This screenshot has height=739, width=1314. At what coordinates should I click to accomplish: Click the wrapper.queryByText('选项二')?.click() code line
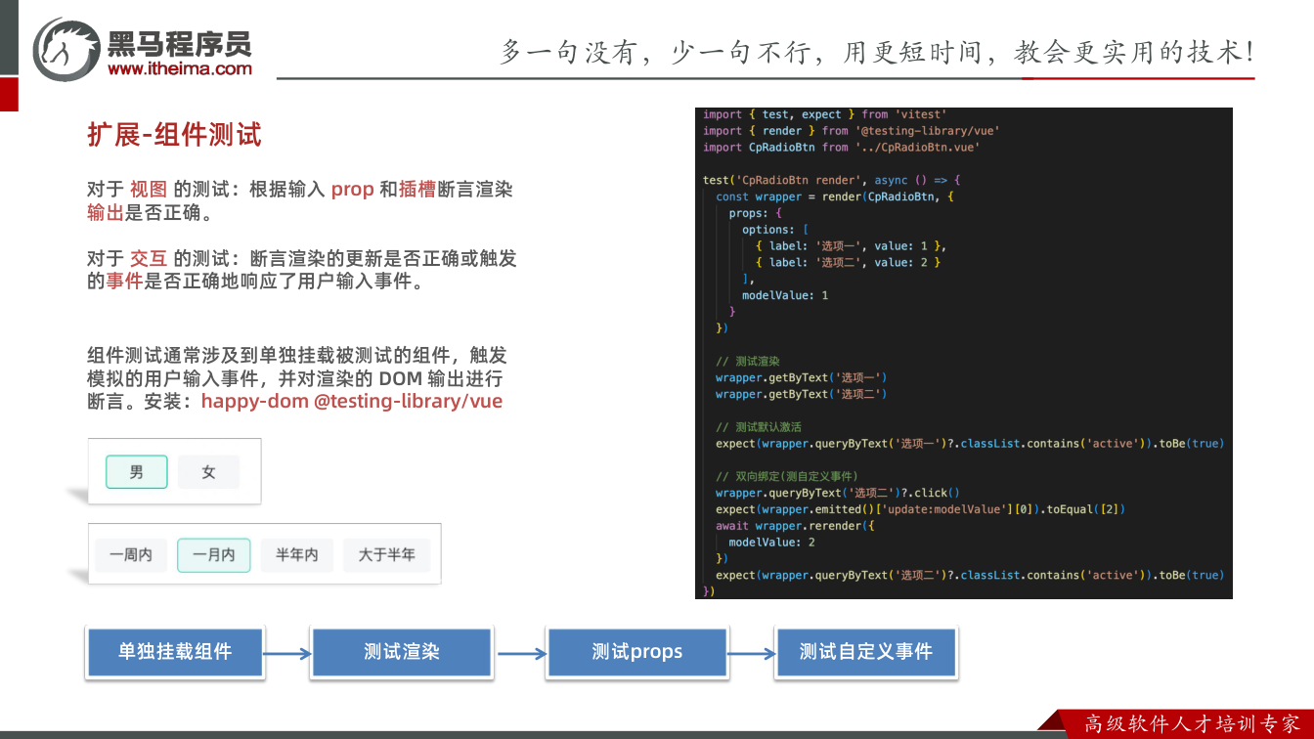tap(838, 493)
